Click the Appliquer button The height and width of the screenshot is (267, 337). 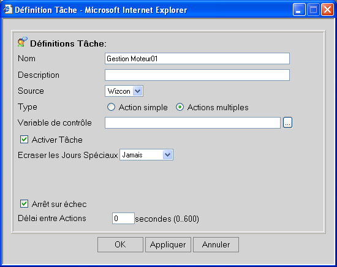[x=168, y=244]
